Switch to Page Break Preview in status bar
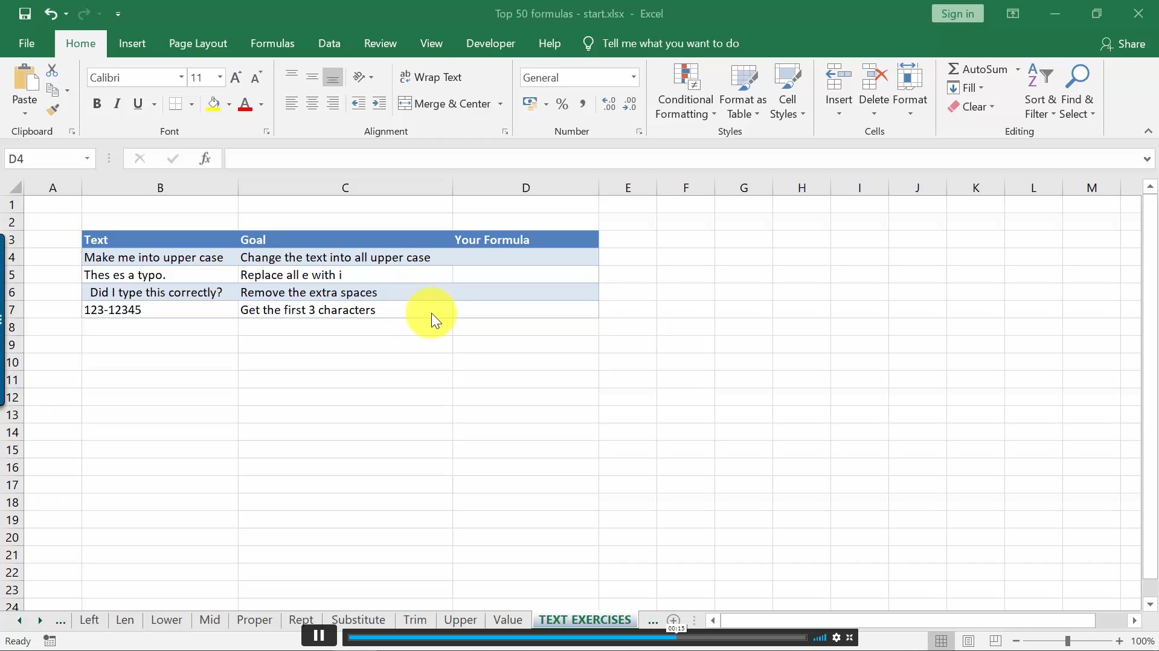Screen dimensions: 1159x651 [995, 641]
